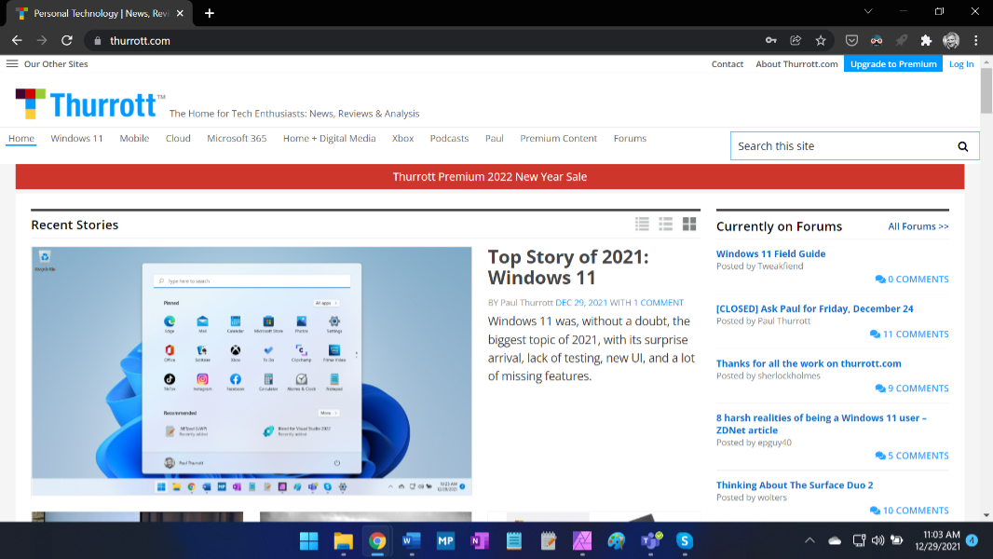Screen dimensions: 993x559
Task: Bookmark this page with the star icon
Action: click(821, 41)
